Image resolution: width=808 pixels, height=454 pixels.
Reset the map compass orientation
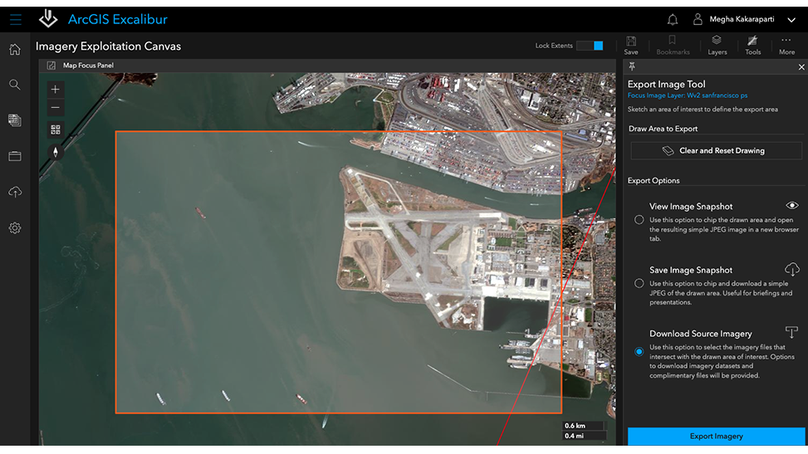click(55, 152)
